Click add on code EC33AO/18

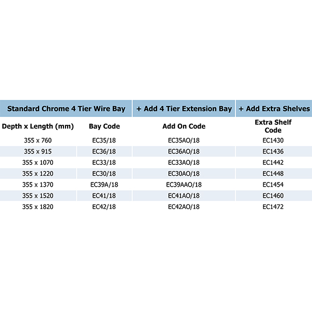pyautogui.click(x=184, y=163)
